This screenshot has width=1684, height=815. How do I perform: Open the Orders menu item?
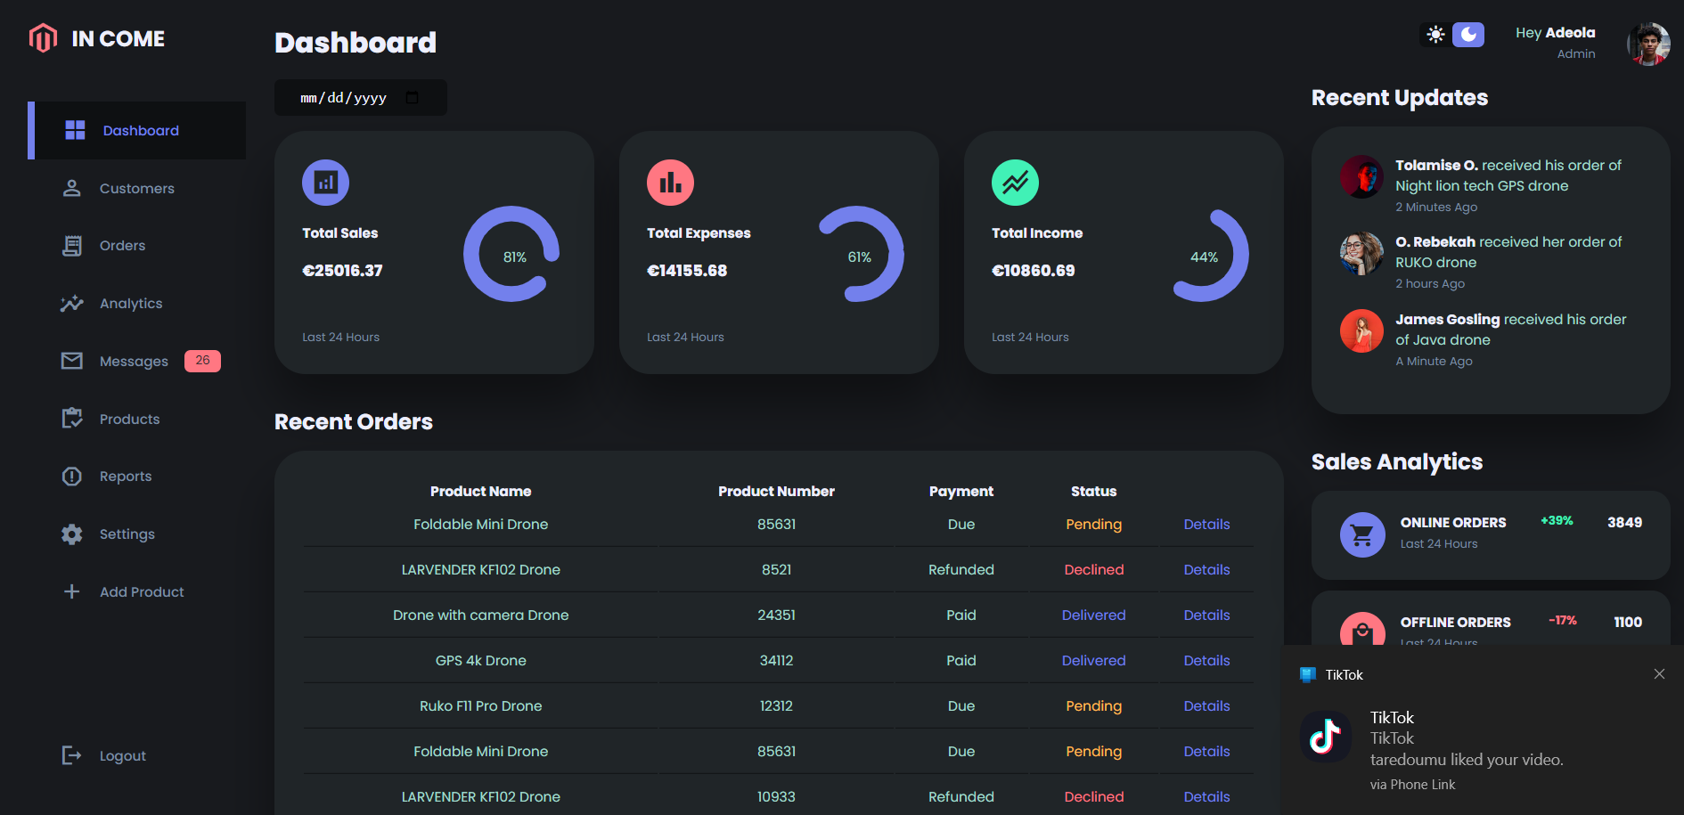pos(137,246)
